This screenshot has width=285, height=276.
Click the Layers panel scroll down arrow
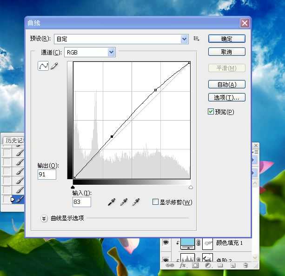pyautogui.click(x=255, y=257)
